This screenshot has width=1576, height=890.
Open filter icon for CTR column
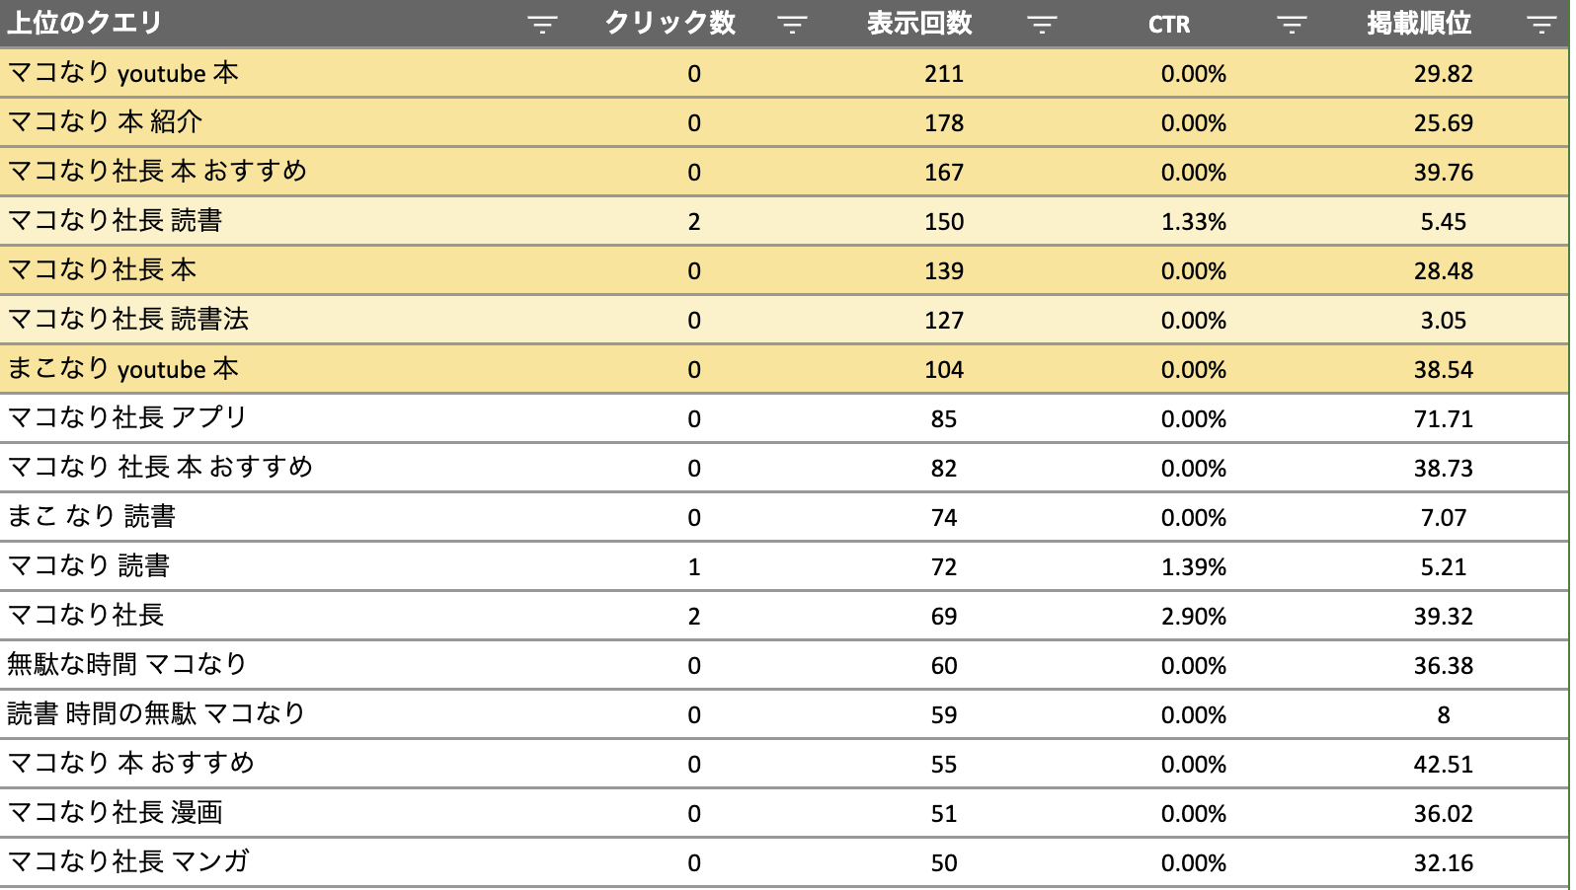(x=1292, y=25)
